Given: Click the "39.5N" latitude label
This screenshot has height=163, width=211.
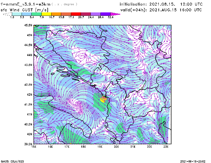Looking at the screenshot, I should [x=28, y=144].
